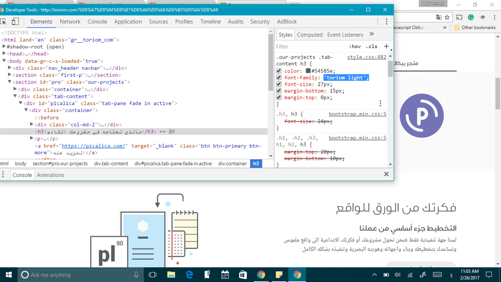
Task: Click the styles Filter input field
Action: (x=309, y=46)
